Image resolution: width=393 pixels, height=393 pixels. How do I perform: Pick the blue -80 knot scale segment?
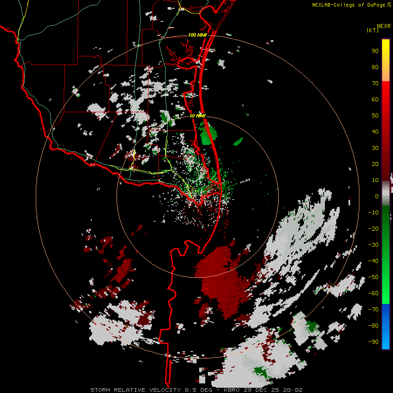coord(386,326)
